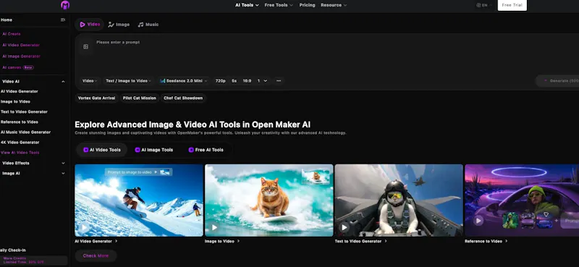Choose the Vortex Gate Arrival prompt chip
Screen dimensions: 579x267
97,98
